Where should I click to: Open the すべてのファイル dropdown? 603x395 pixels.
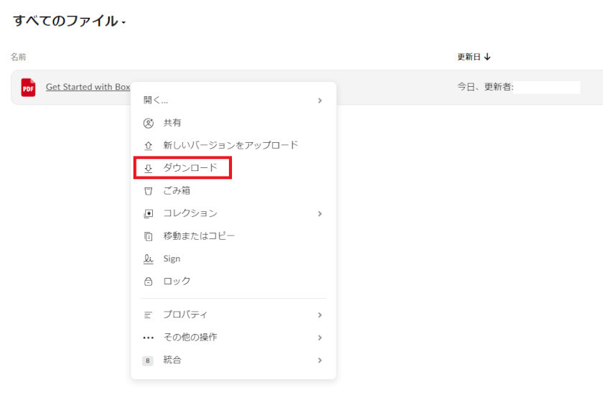[x=69, y=22]
